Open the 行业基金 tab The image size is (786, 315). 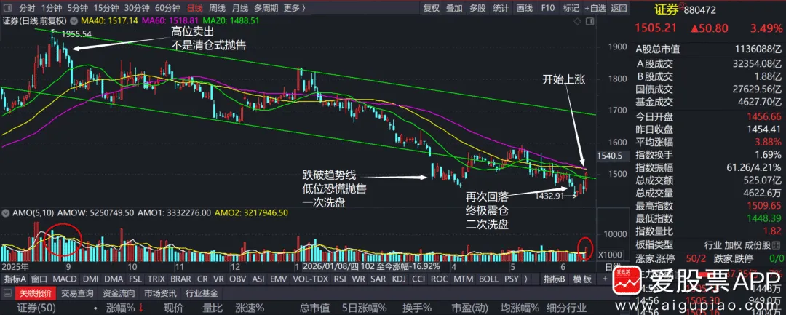[x=201, y=293]
